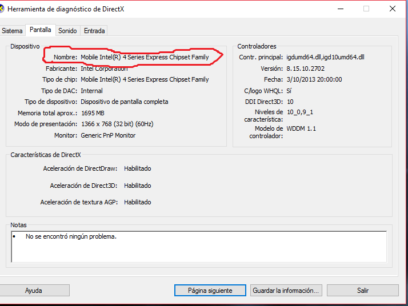Screen dimensions: 408x306
Task: Click the Niveles de característica label
Action: point(263,116)
